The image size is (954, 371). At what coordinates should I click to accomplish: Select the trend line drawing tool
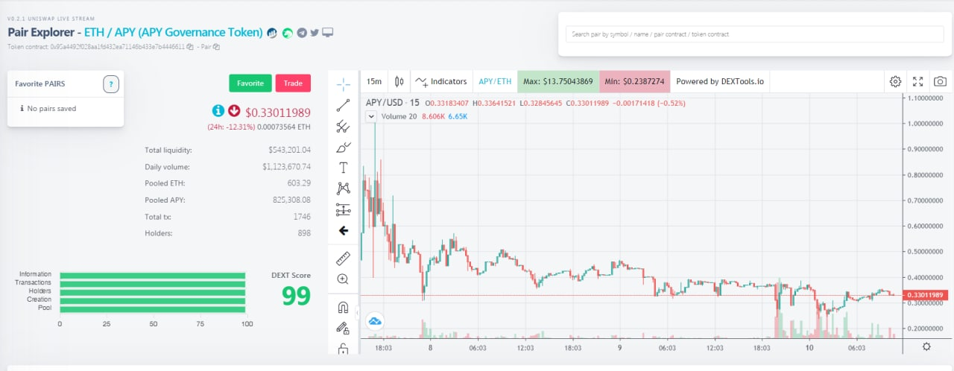coord(344,104)
